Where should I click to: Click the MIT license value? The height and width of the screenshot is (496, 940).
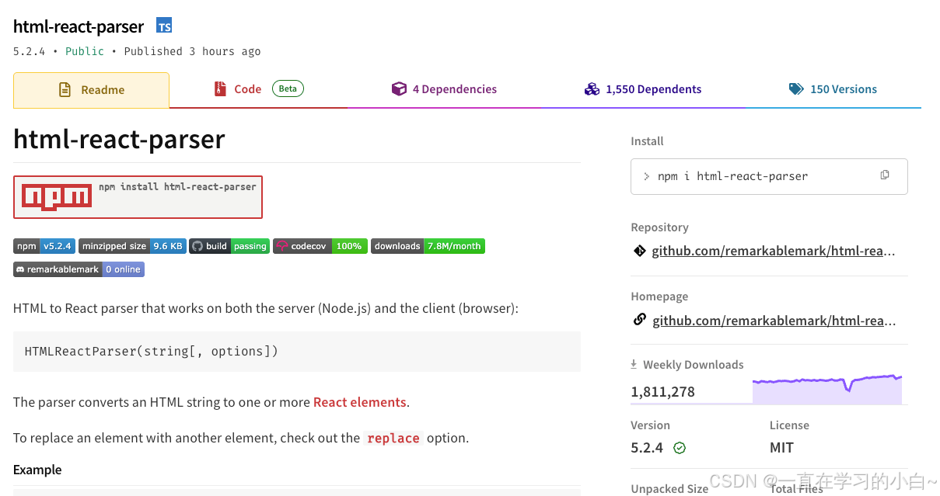[781, 448]
